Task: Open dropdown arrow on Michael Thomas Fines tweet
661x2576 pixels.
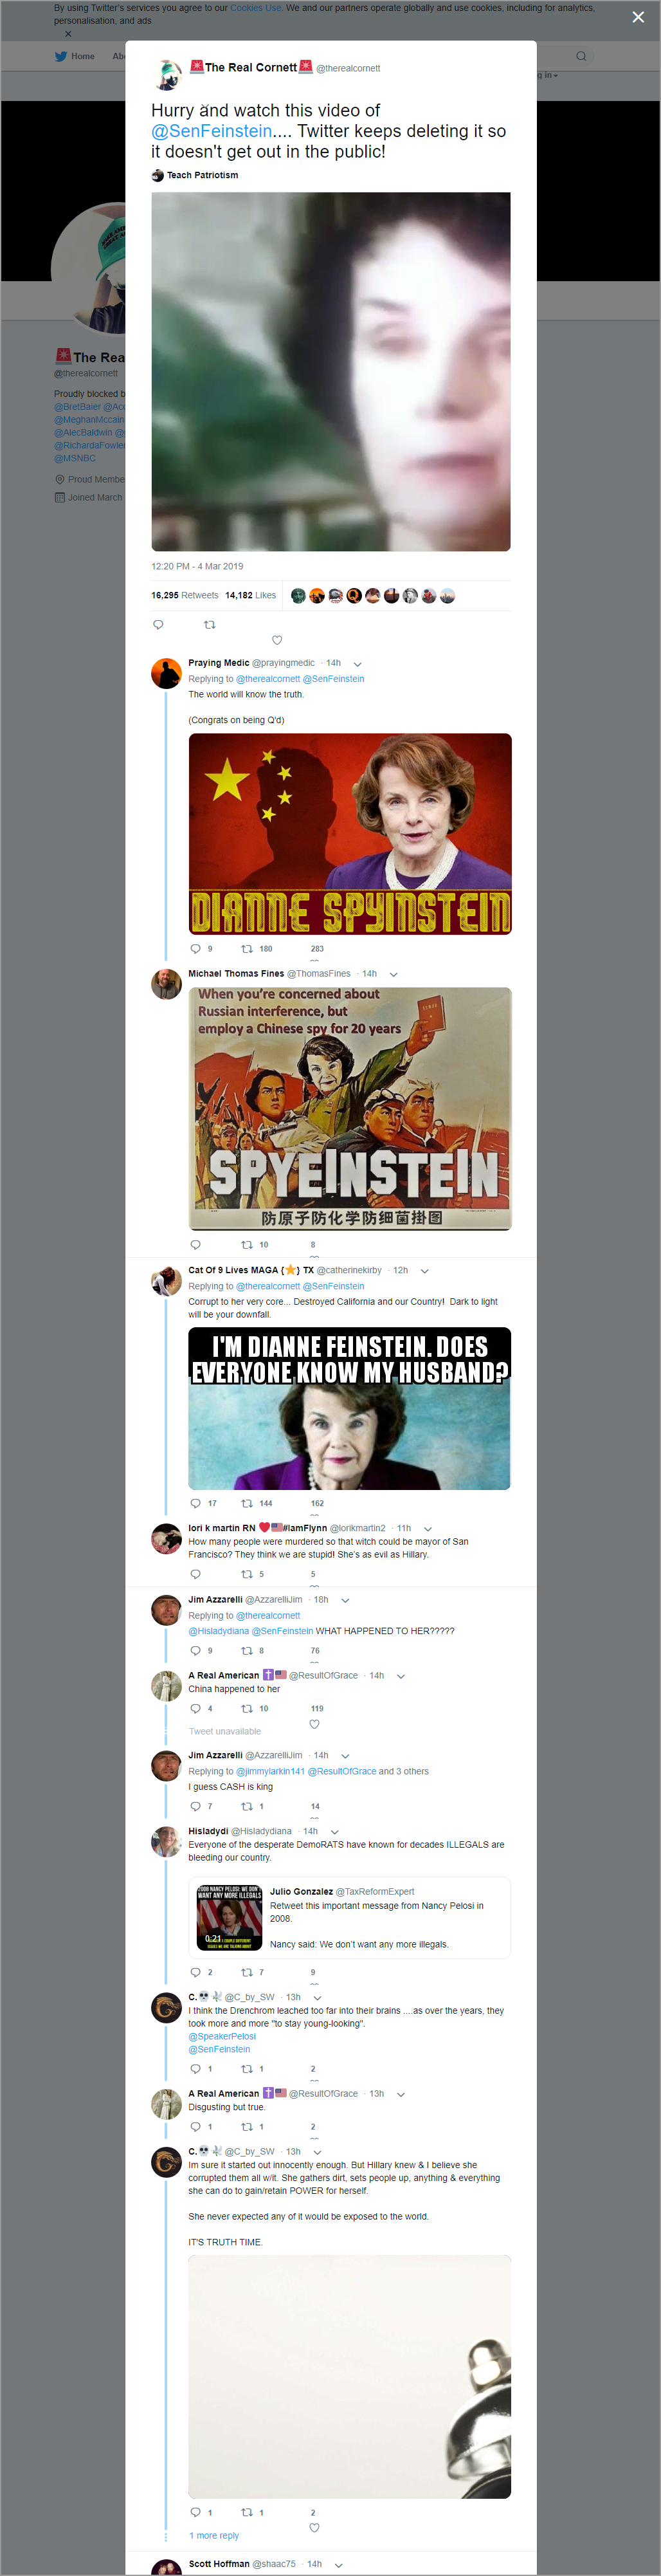Action: click(393, 974)
